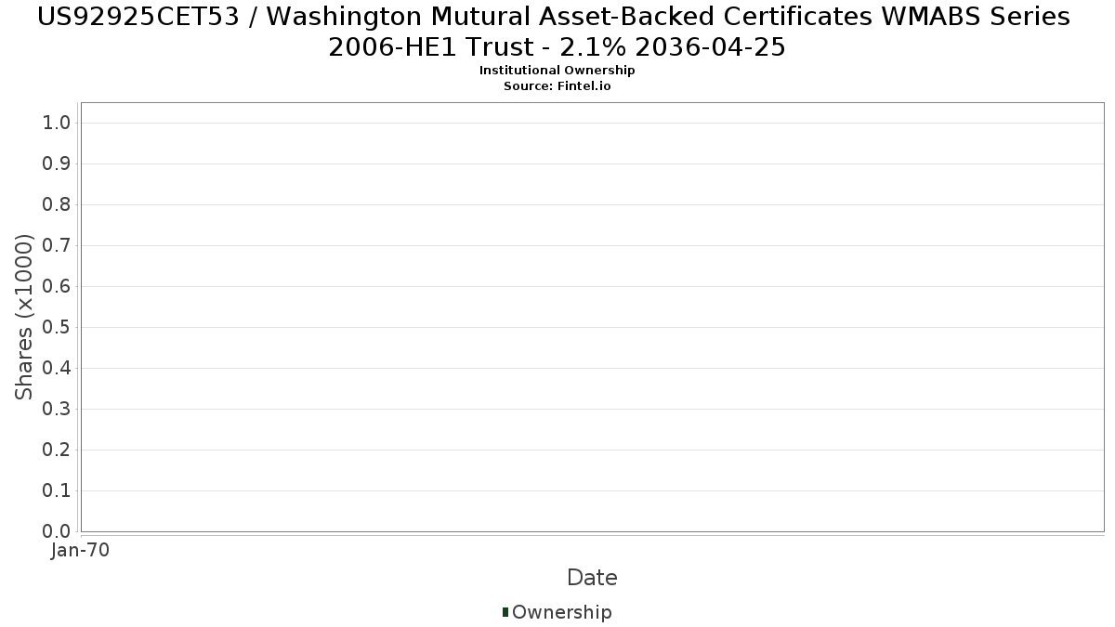This screenshot has width=1115, height=627.
Task: Click the 0.0 y-axis tick label
Action: point(57,531)
